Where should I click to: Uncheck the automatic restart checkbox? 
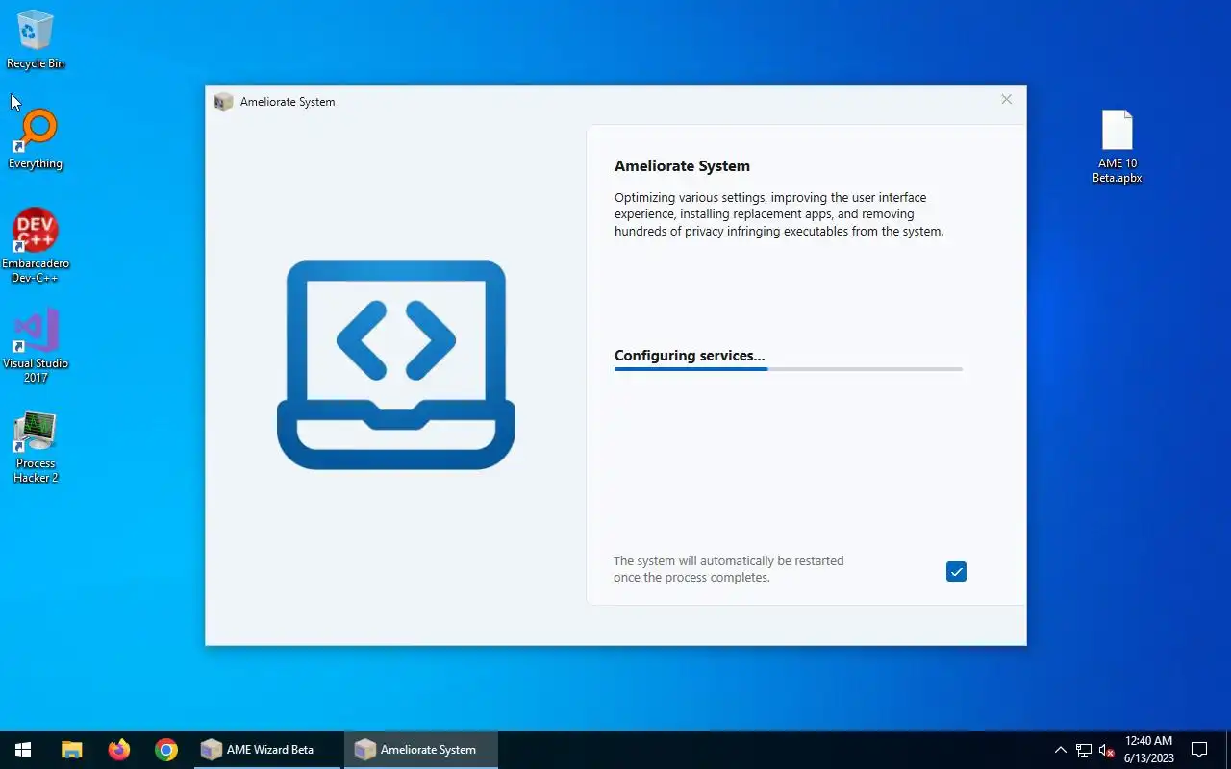tap(956, 572)
